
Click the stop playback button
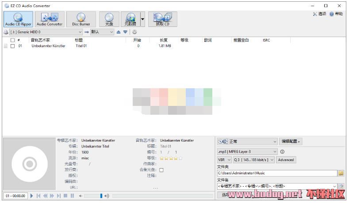(65, 196)
